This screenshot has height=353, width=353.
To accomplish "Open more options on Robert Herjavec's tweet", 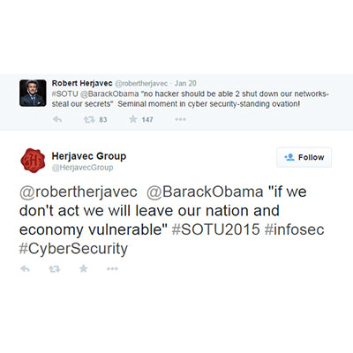I will tap(180, 119).
